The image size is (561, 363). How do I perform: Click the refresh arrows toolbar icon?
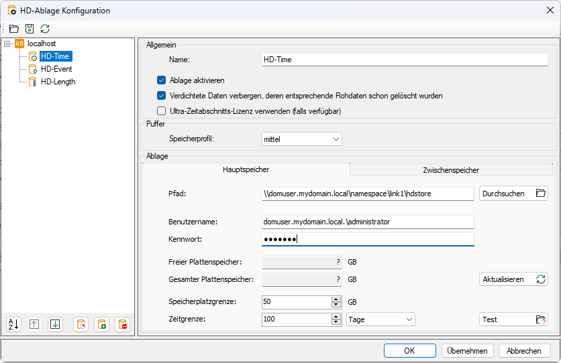click(x=45, y=29)
